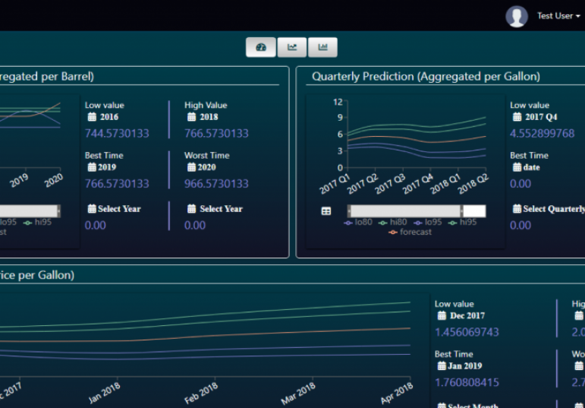This screenshot has width=585, height=408.
Task: Click the Jan 2019 Best Time date
Action: pyautogui.click(x=466, y=366)
